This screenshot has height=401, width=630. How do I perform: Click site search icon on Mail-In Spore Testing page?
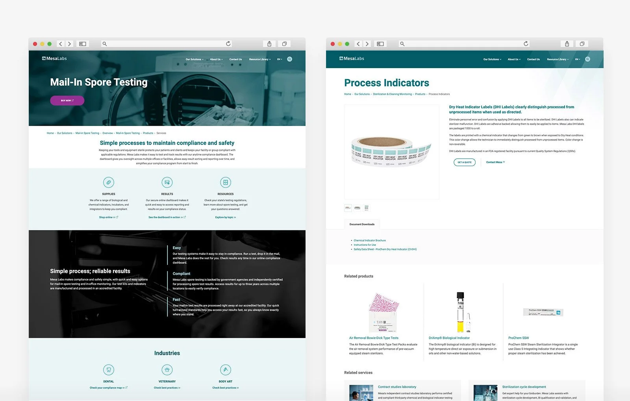coord(290,59)
